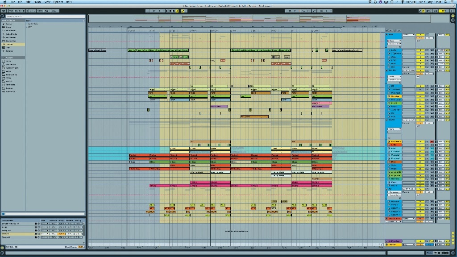457x257 pixels.
Task: Select the Samples category in the browser
Action: (9, 51)
